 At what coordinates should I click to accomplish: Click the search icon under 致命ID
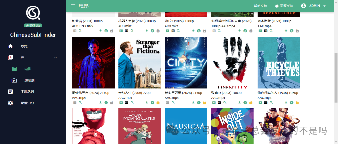pyautogui.click(x=225, y=102)
